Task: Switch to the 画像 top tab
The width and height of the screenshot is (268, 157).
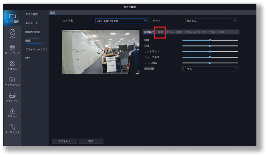Action: point(53,13)
